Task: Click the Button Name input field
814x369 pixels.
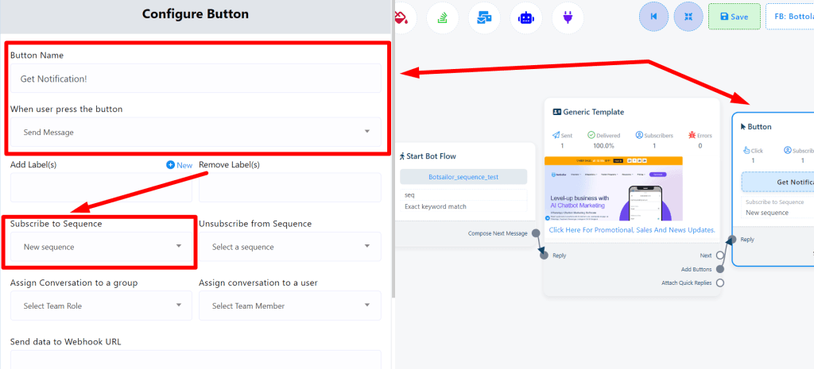Action: point(195,79)
